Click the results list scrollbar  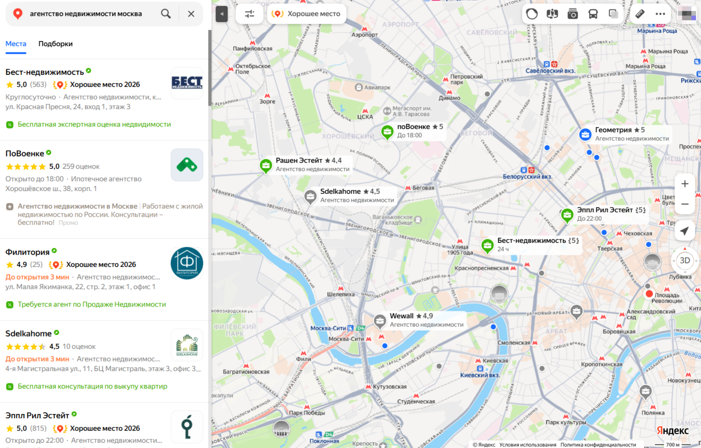(210, 68)
